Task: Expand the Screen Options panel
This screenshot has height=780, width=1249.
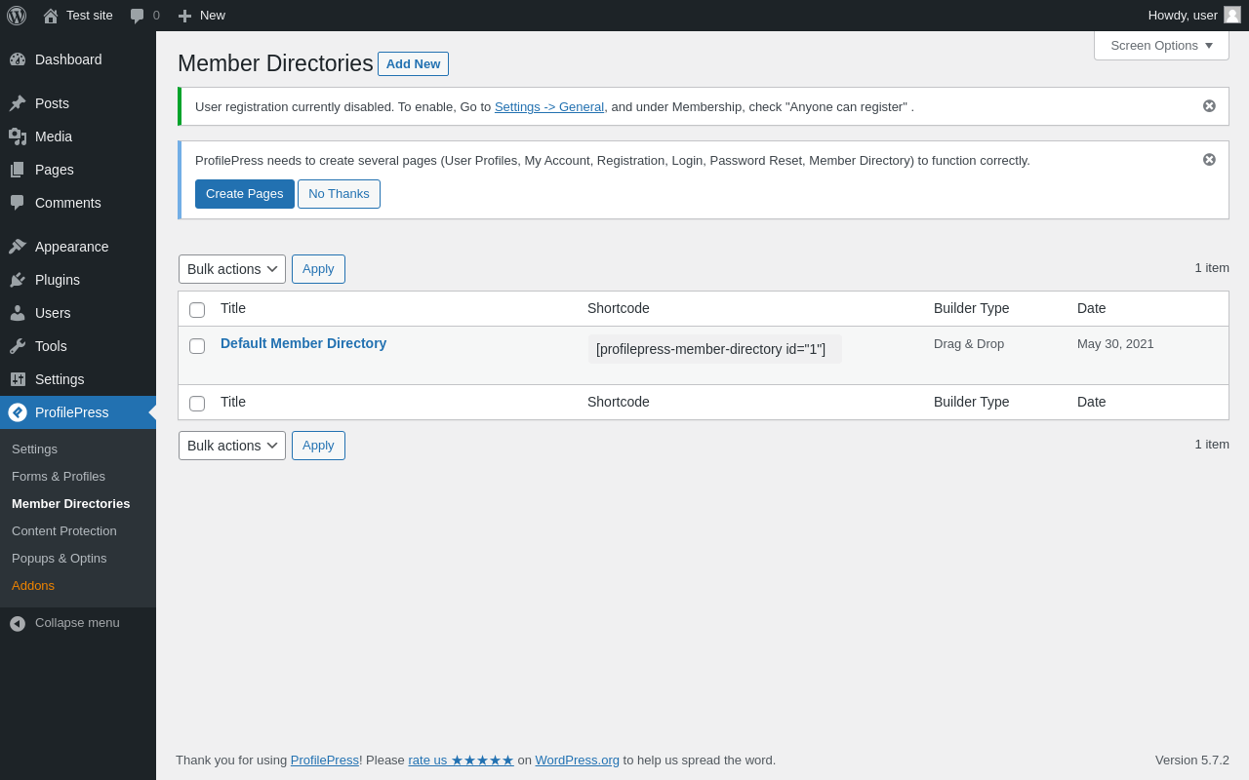Action: (x=1161, y=45)
